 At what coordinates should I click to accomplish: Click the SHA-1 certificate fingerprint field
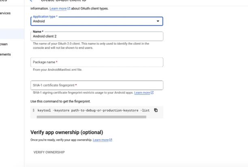[96, 85]
